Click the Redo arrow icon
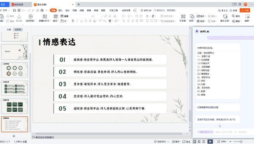254x144 pixels. [x=29, y=10]
